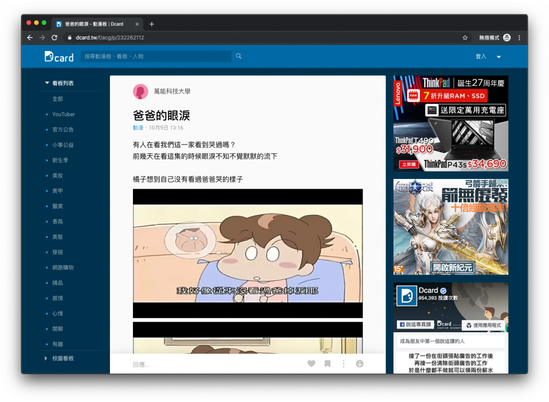Click the ThinkPad advertisement banner
This screenshot has height=402, width=549.
click(x=450, y=124)
